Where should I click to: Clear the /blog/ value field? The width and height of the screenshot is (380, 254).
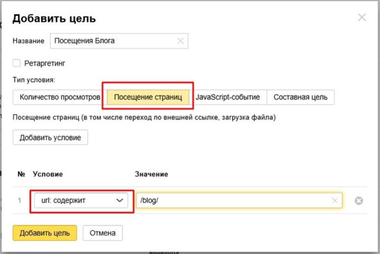(335, 200)
